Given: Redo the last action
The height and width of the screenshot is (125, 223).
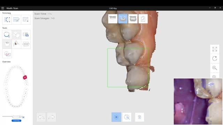Looking at the screenshot, I should click(52, 117).
